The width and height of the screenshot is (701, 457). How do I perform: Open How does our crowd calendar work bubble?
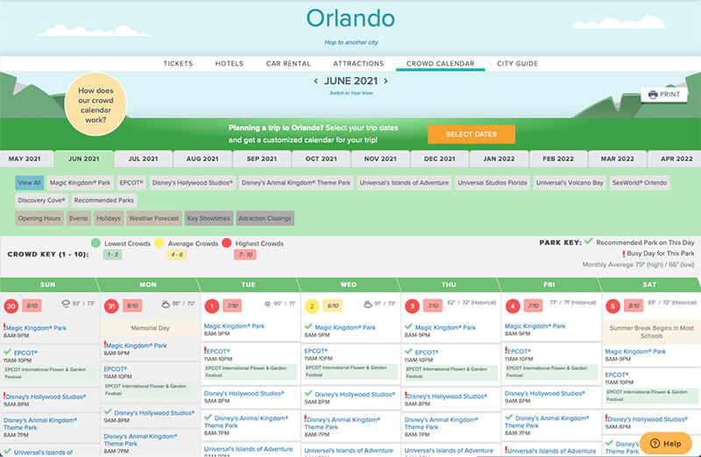(96, 105)
